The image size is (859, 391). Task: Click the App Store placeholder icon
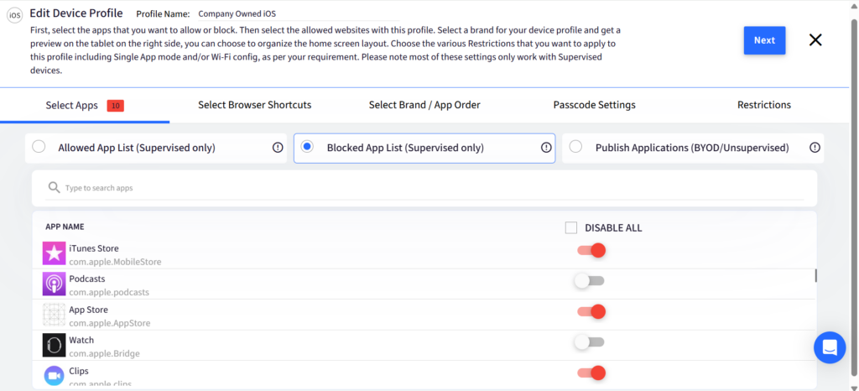click(54, 315)
